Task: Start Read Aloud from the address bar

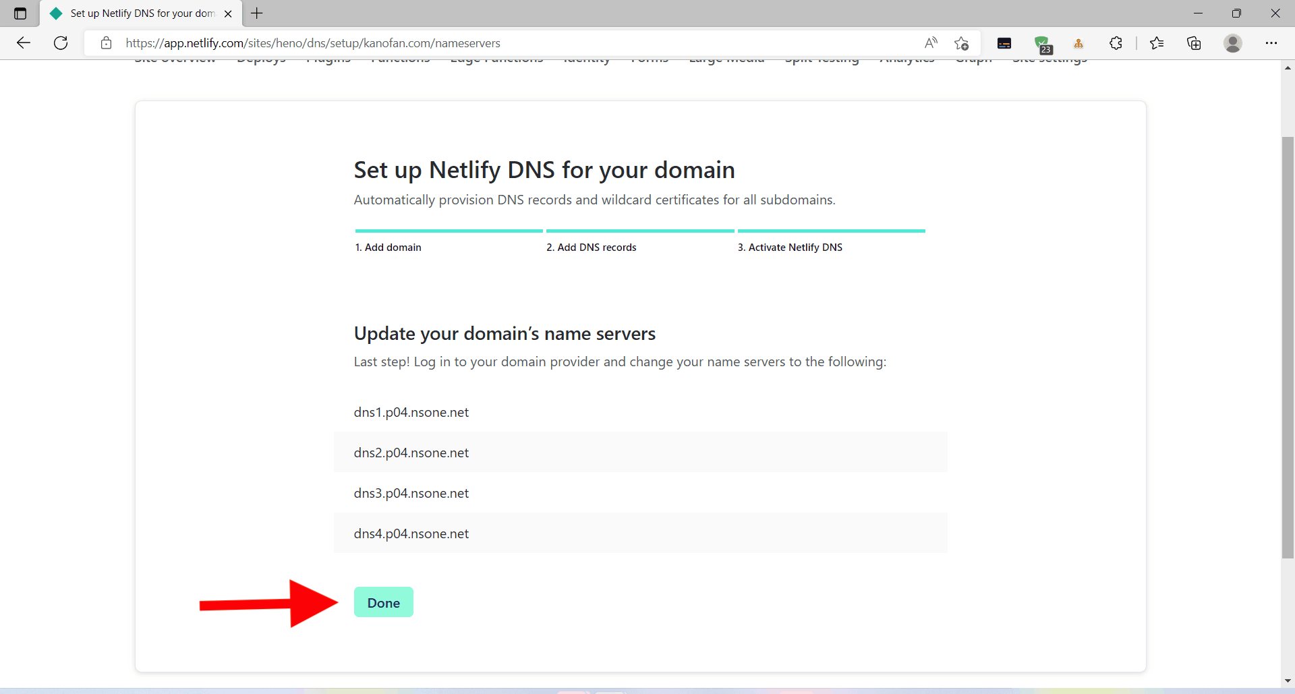Action: 931,42
